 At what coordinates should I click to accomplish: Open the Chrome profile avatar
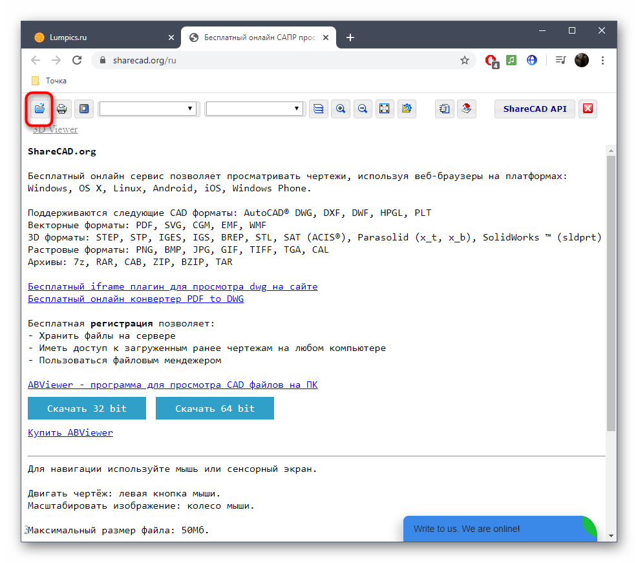tap(582, 60)
